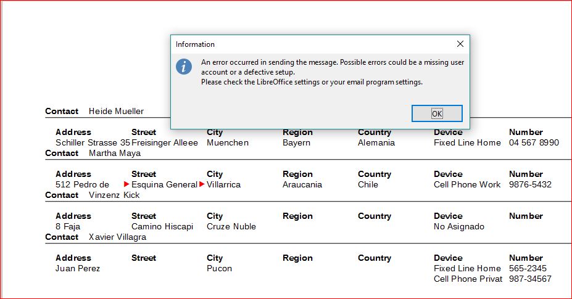Select the street value Camino Hiscapi
This screenshot has width=572, height=299.
(163, 227)
